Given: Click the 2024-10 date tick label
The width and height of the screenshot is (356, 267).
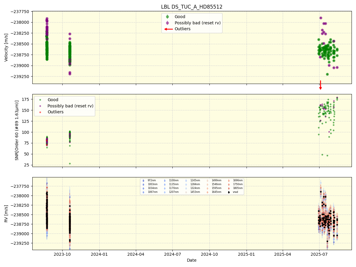Looking at the screenshot, I should point(210,254).
